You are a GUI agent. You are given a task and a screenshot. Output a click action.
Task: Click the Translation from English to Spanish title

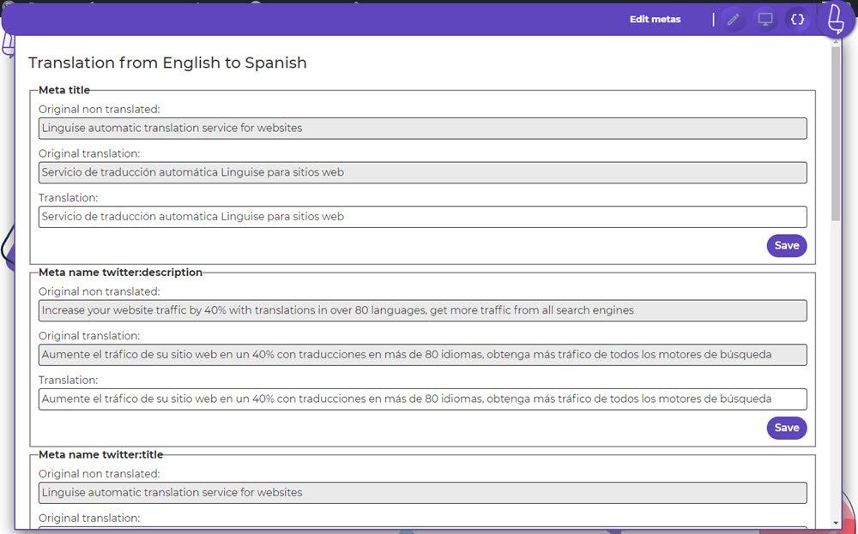[167, 63]
